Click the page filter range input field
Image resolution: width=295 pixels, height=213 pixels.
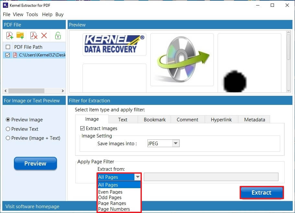[x=211, y=177]
